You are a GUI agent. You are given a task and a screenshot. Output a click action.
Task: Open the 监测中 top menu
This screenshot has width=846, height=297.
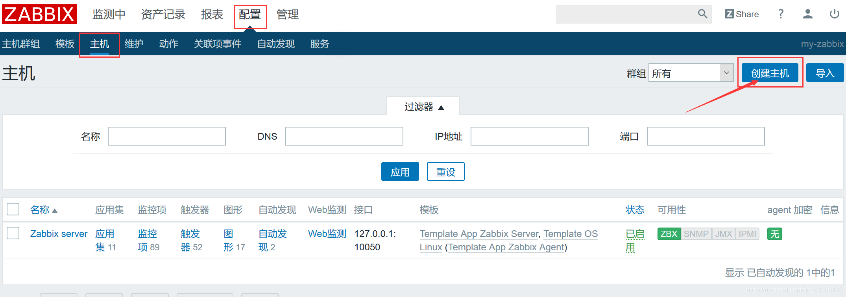coord(109,15)
